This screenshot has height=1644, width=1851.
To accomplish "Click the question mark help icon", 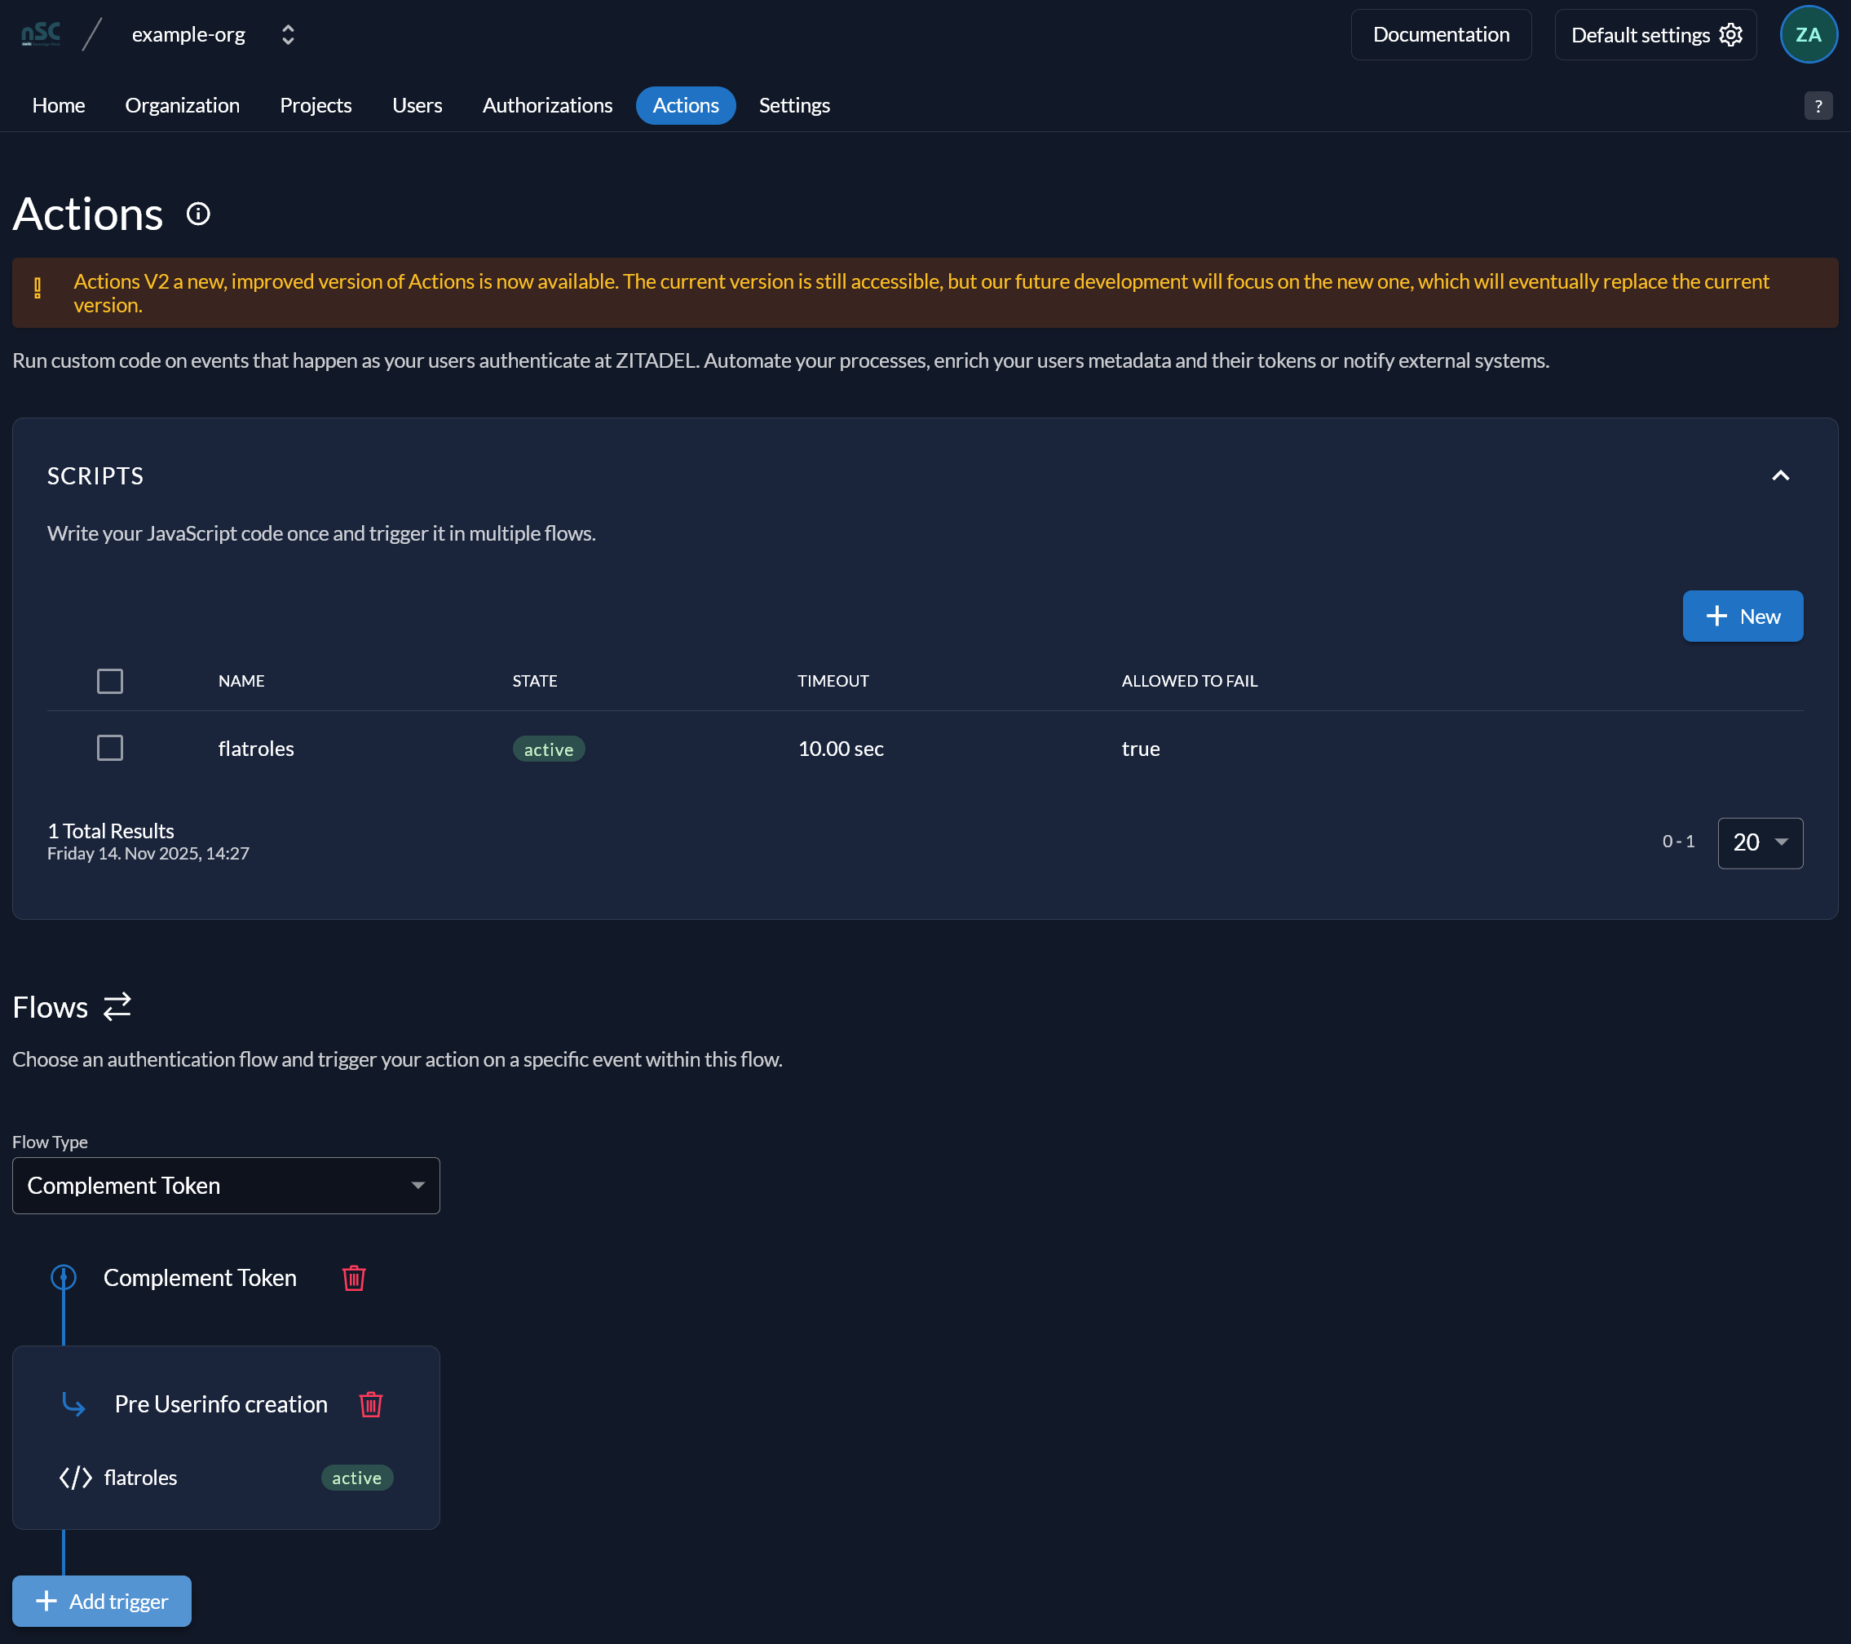I will pos(1818,106).
